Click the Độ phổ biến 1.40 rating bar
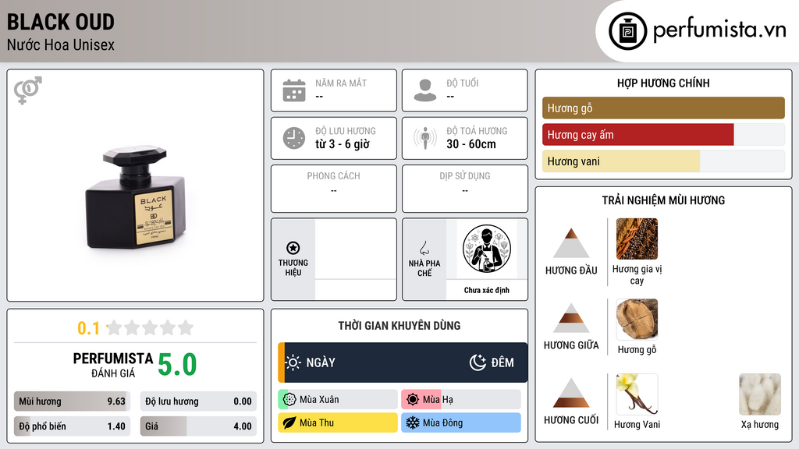 pyautogui.click(x=72, y=426)
